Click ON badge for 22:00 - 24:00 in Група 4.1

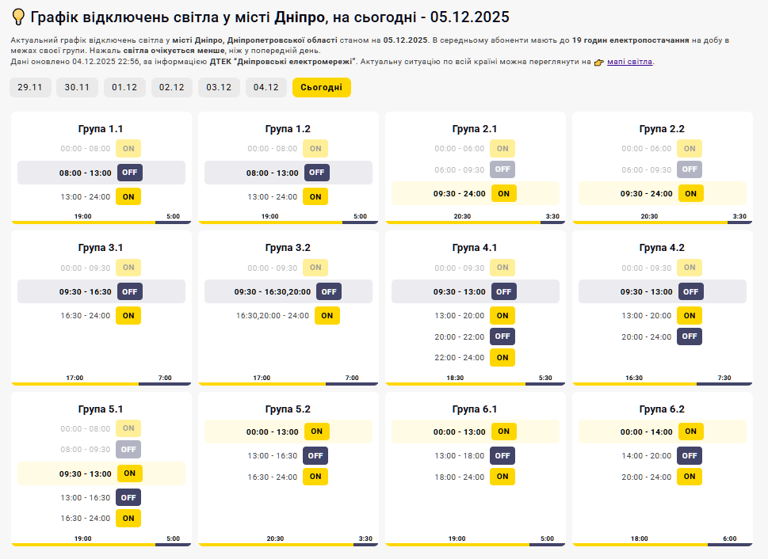coord(502,357)
